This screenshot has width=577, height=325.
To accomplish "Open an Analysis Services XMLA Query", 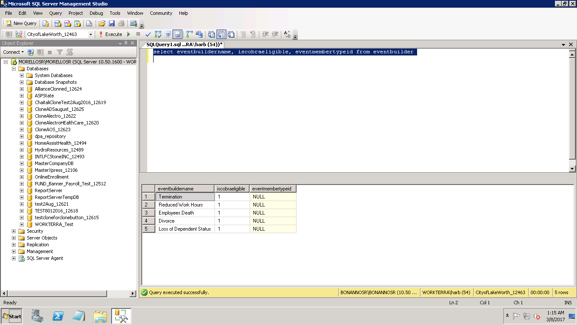I will click(x=77, y=23).
